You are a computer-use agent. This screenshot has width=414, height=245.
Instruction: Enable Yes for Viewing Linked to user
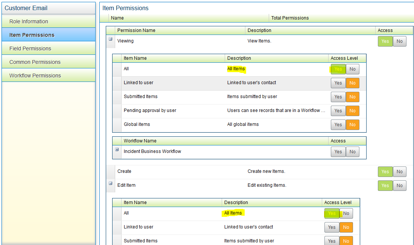coord(338,83)
